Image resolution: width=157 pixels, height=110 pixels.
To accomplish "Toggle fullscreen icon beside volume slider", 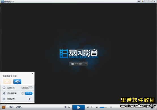I will pos(111,107).
